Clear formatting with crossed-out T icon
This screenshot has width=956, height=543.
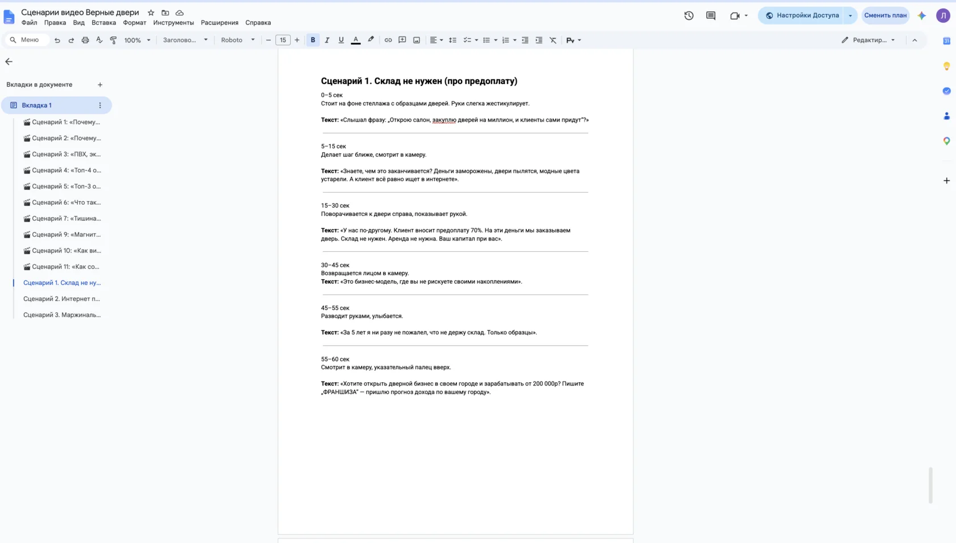[553, 40]
